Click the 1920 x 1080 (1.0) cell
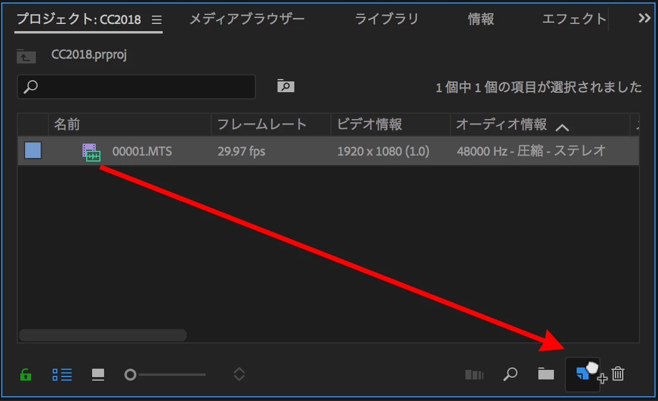 tap(383, 151)
